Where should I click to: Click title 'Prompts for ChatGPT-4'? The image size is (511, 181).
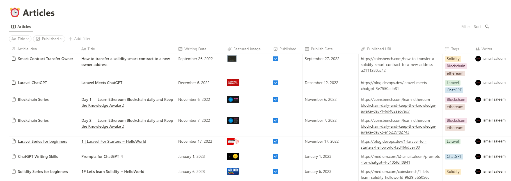[x=102, y=156]
